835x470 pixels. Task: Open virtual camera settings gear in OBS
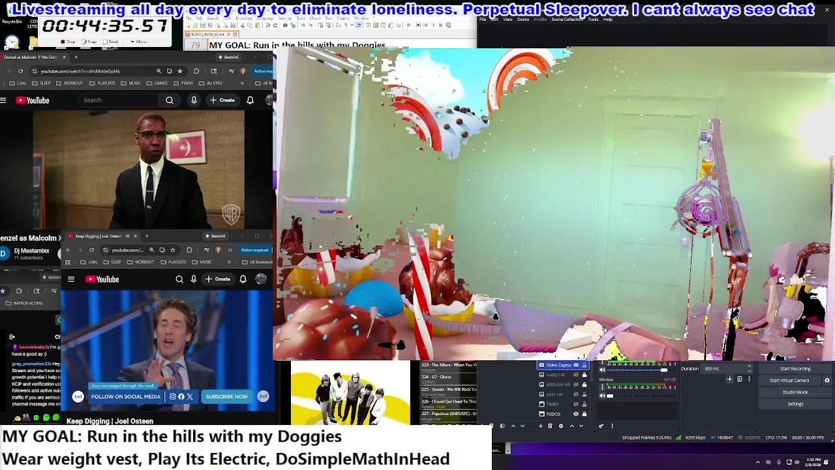(x=827, y=381)
